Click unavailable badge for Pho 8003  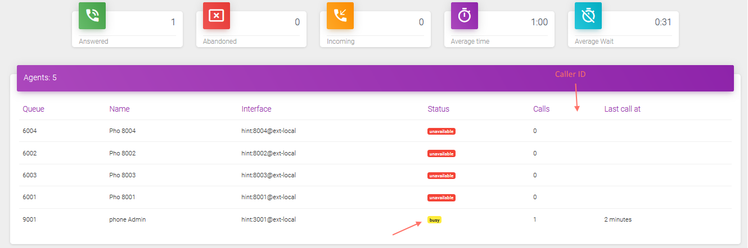click(x=441, y=176)
